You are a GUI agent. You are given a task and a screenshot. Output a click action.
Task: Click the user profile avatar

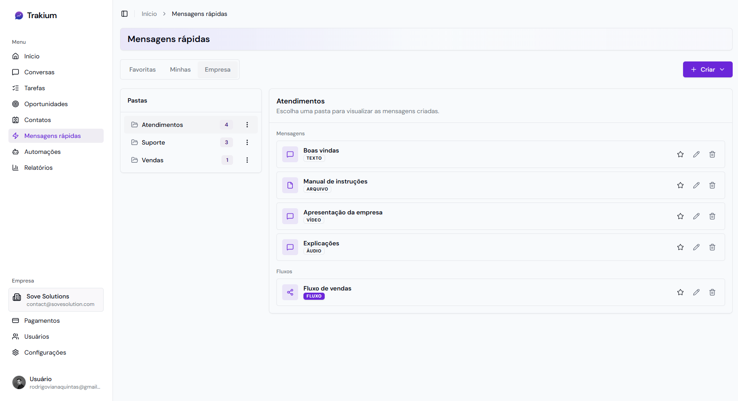[19, 382]
